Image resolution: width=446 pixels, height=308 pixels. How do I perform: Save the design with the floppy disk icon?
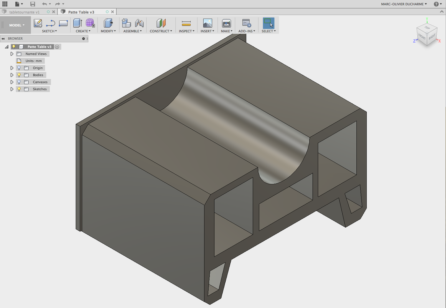tap(33, 4)
